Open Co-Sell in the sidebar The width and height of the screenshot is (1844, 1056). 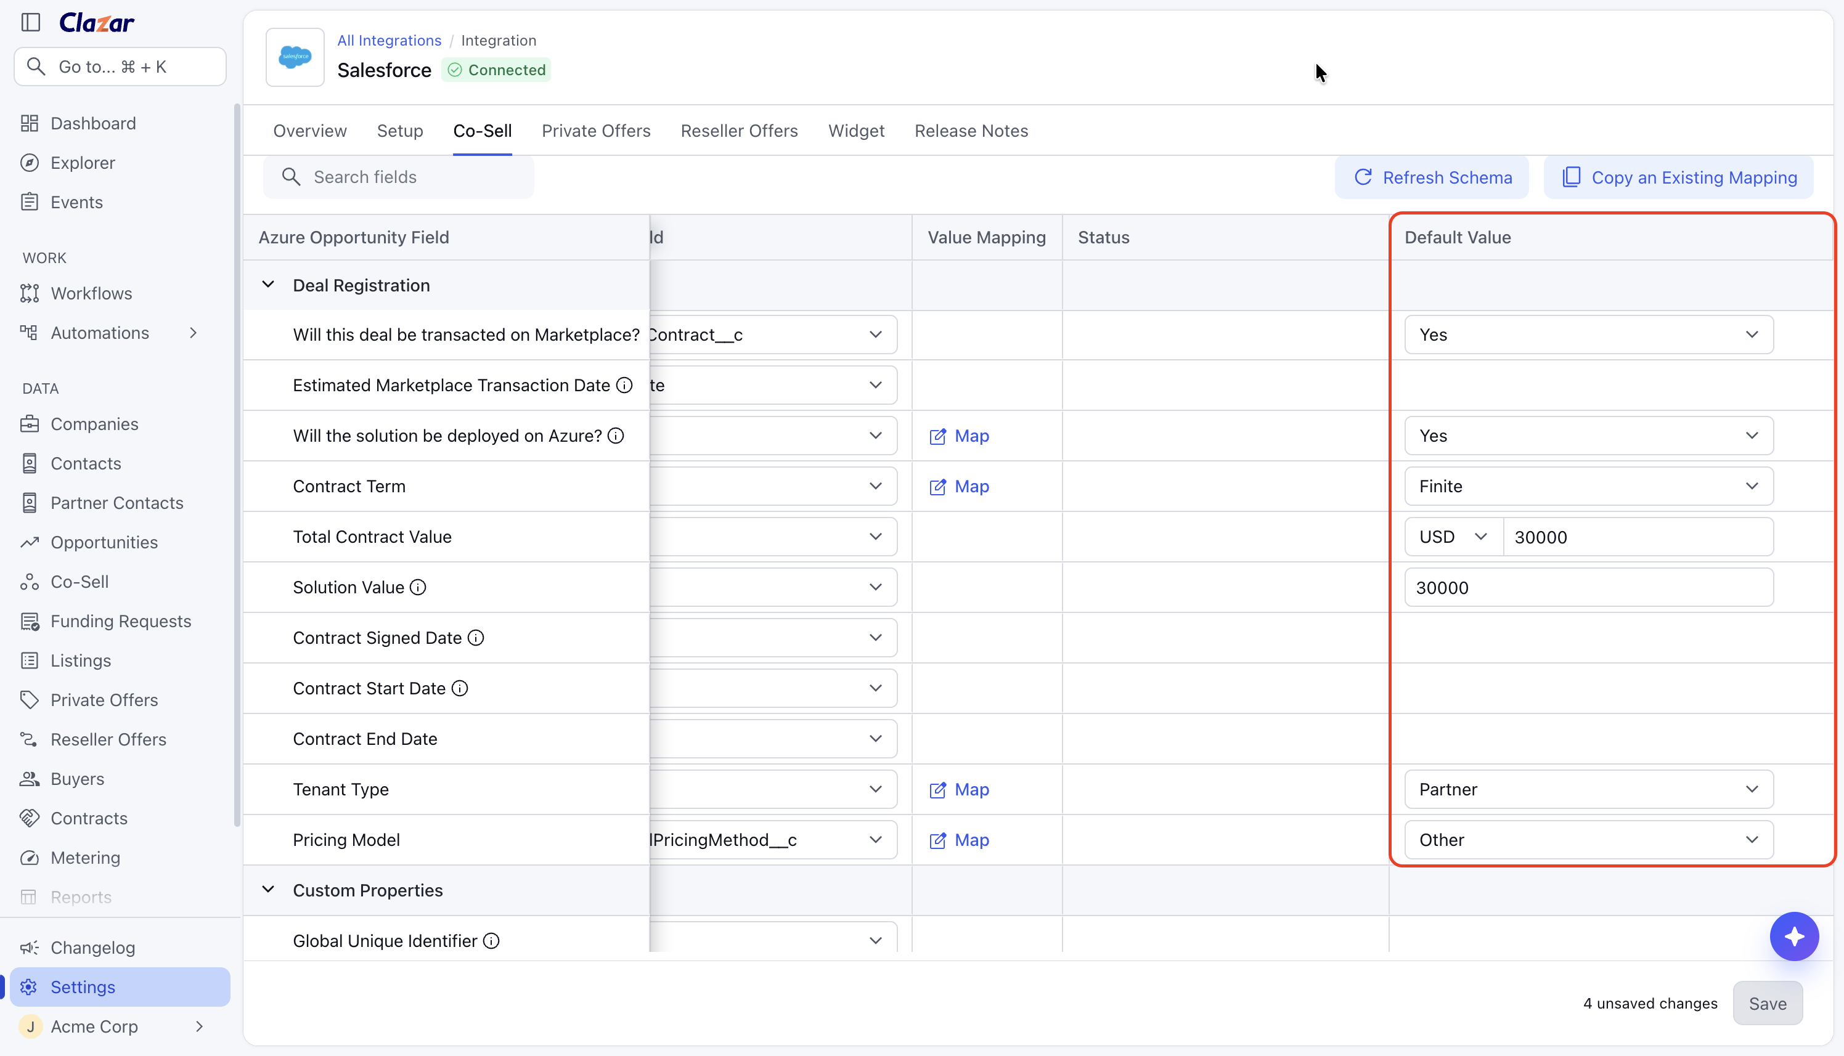point(79,582)
